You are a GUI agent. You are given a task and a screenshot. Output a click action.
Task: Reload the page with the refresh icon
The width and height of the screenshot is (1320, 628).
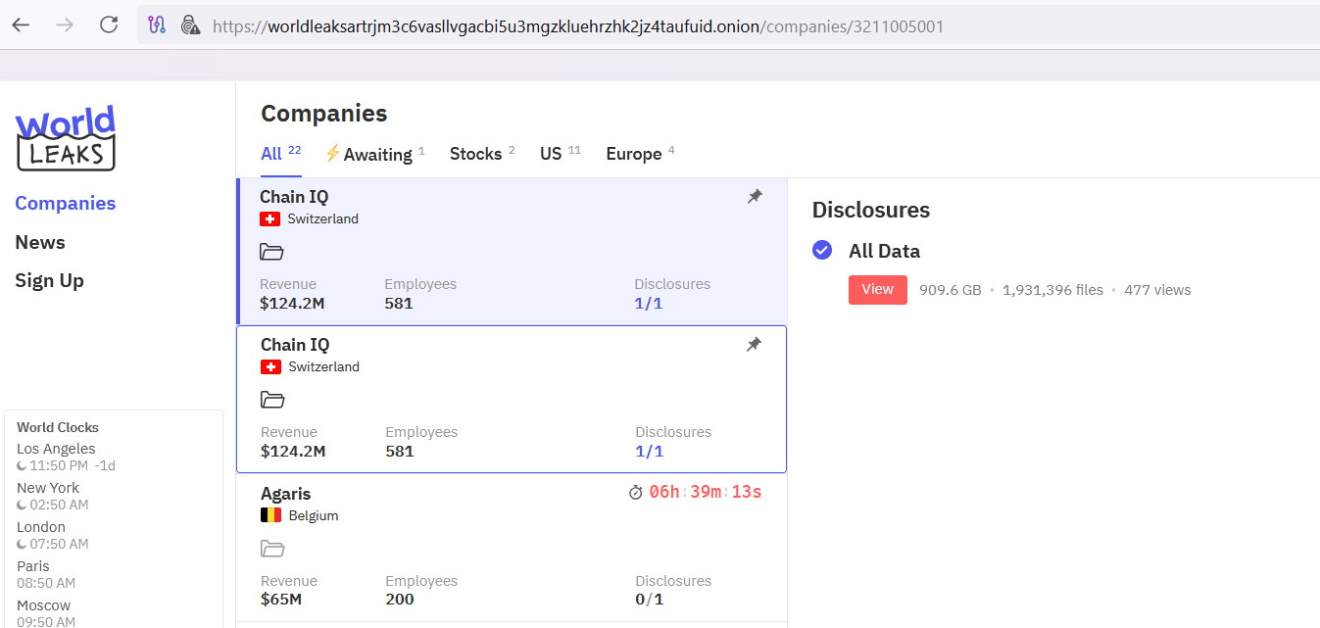tap(109, 25)
